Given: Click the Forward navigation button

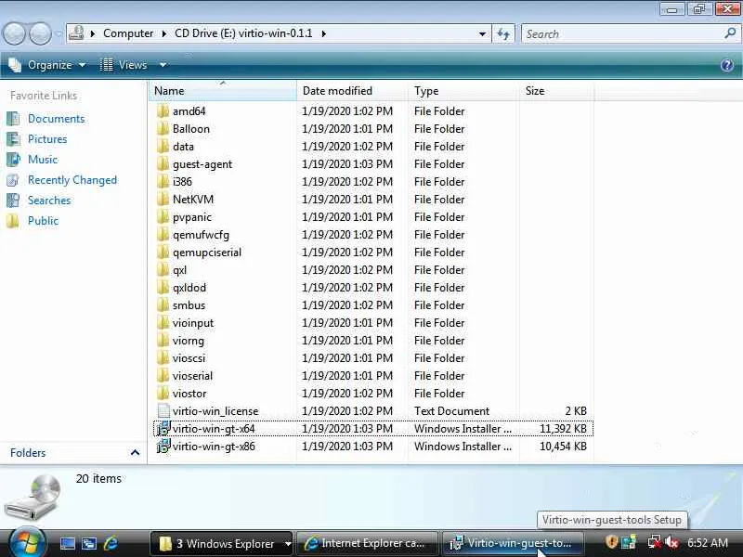Looking at the screenshot, I should point(41,34).
